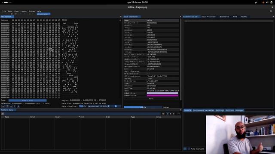Open the Pattern Data ellipsis options button

pyautogui.click(x=179, y=114)
